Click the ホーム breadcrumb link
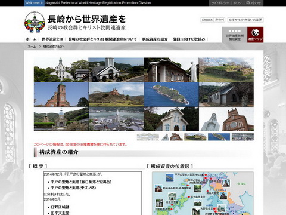Viewport: 286px width, 215px height. pos(32,47)
